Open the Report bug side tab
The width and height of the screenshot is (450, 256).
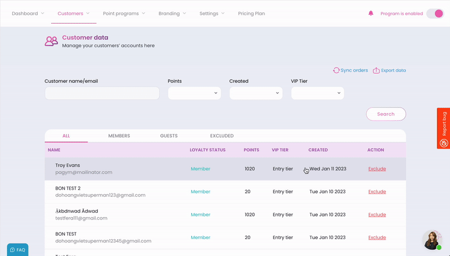point(443,128)
